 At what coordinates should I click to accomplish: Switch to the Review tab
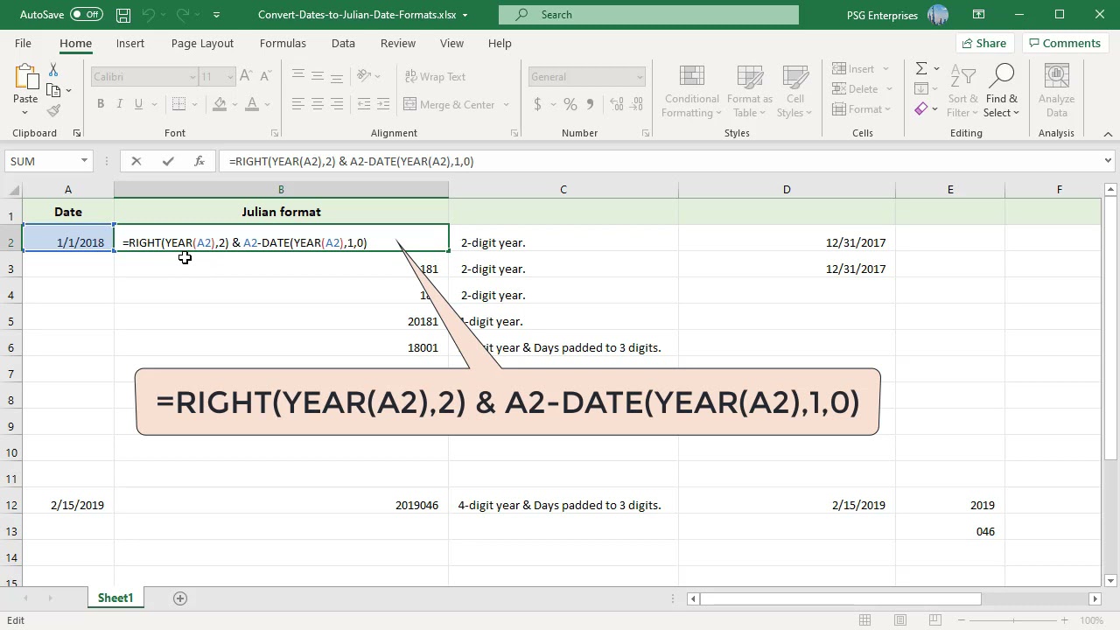(x=398, y=43)
